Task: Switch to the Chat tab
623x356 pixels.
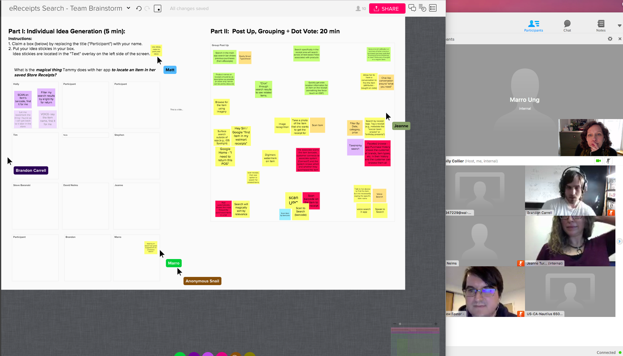Action: pyautogui.click(x=567, y=25)
